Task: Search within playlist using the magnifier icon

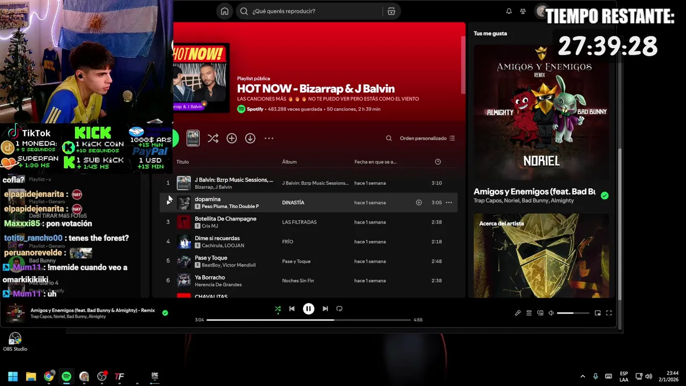Action: 389,138
